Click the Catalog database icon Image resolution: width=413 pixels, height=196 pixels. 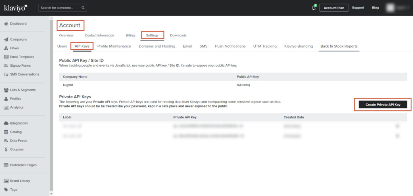(6, 132)
